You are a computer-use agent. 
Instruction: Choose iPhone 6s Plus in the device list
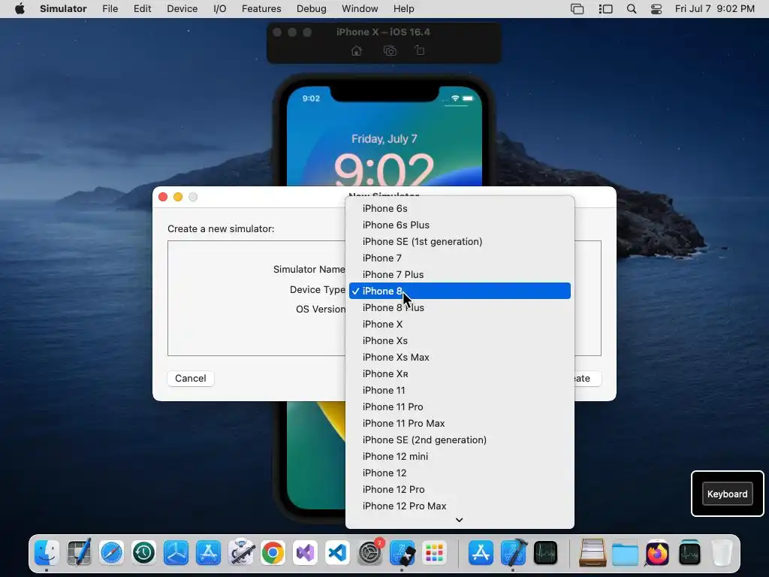pos(460,225)
